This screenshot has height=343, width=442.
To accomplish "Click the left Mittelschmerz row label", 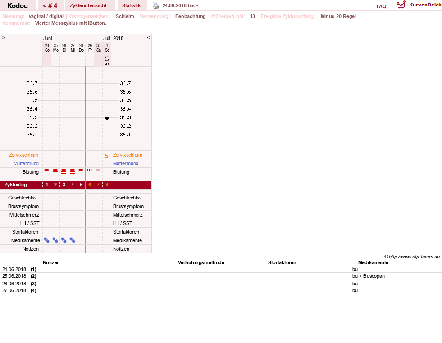I will [24, 215].
